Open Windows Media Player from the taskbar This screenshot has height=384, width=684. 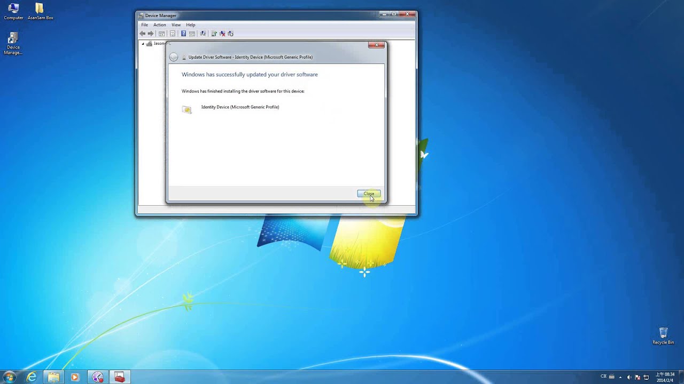pos(75,377)
